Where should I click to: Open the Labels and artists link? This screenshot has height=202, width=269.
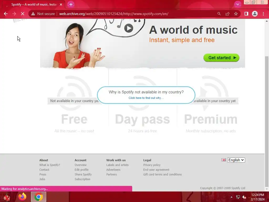[117, 165]
